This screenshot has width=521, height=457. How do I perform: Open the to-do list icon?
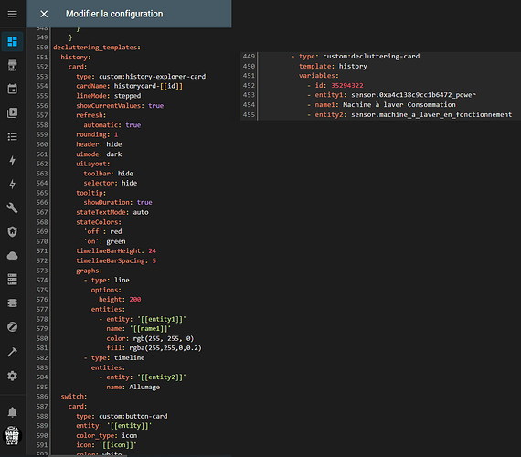pos(12,136)
